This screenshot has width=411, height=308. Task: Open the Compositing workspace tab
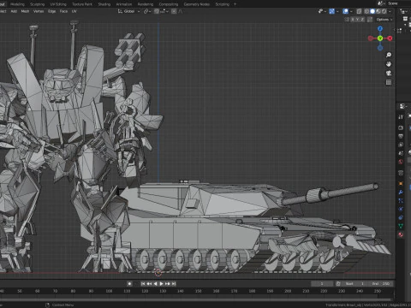169,4
